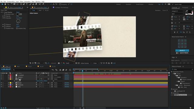Enable the Snapping checkbox
Screen dimensions: 194x109
pyautogui.click(x=60, y=4)
